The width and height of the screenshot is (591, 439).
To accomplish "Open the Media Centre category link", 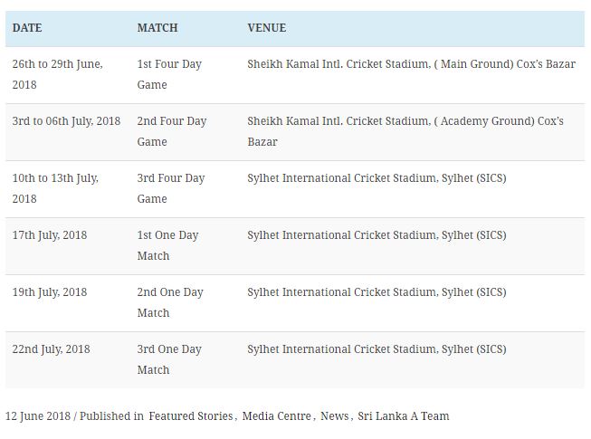I will (x=278, y=416).
